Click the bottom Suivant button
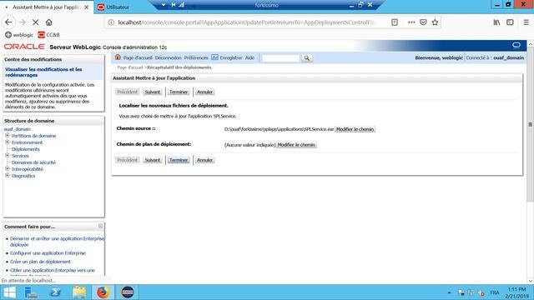Screen dimensions: 534x300 click(152, 160)
